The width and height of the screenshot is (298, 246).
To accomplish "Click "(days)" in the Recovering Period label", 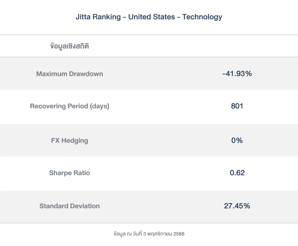I will coord(100,106).
